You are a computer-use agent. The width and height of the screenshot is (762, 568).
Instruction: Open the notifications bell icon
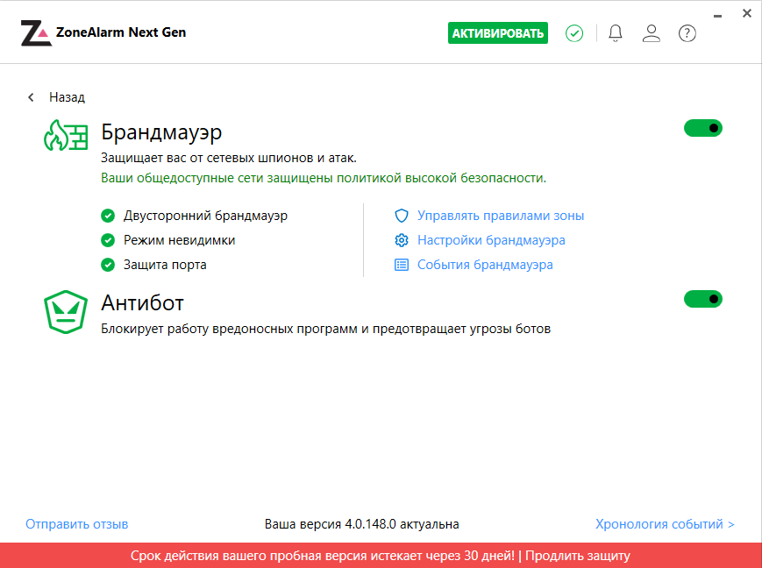click(x=616, y=33)
